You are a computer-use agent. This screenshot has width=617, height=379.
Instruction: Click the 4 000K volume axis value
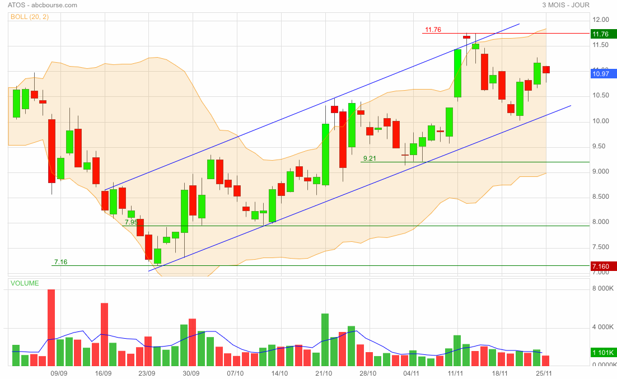tap(603, 327)
